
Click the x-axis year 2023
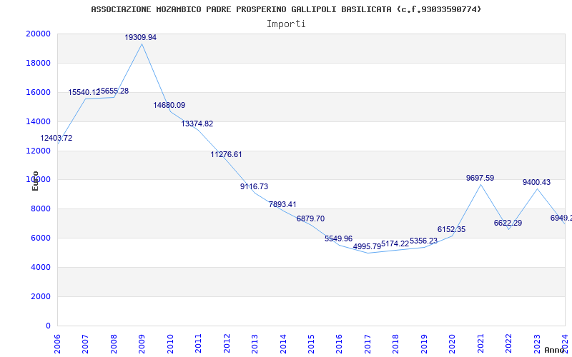537,344
